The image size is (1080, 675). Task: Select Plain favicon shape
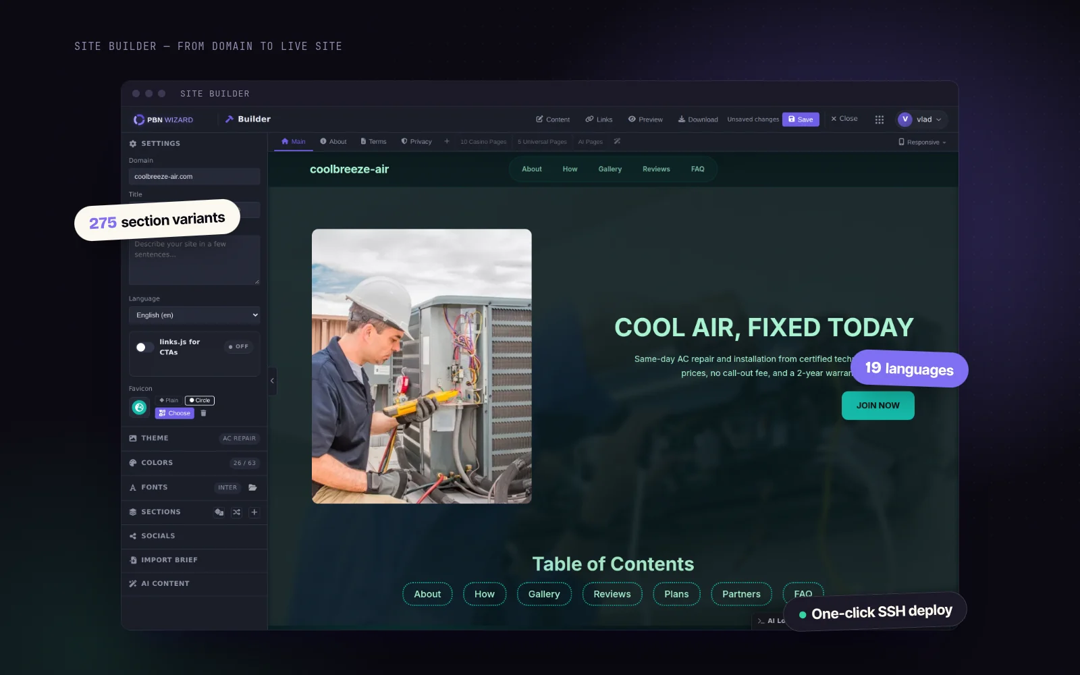pos(169,400)
